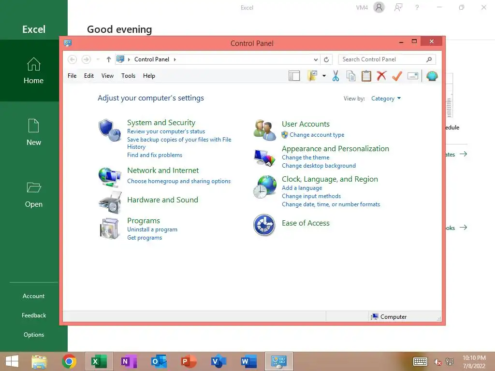The width and height of the screenshot is (495, 371).
Task: Click the Appearance and Personalization monitor icon
Action: pyautogui.click(x=264, y=158)
